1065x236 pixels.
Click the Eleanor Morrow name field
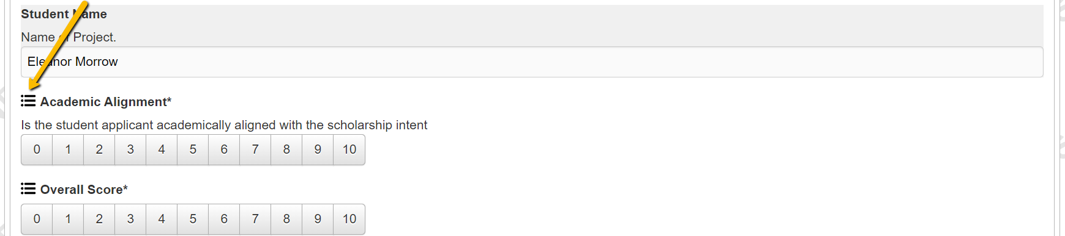532,62
